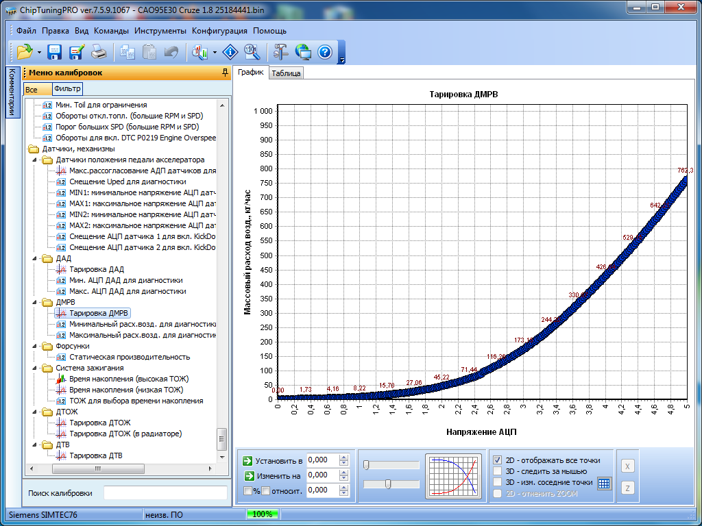Open file using the folder toolbar icon

(x=25, y=52)
